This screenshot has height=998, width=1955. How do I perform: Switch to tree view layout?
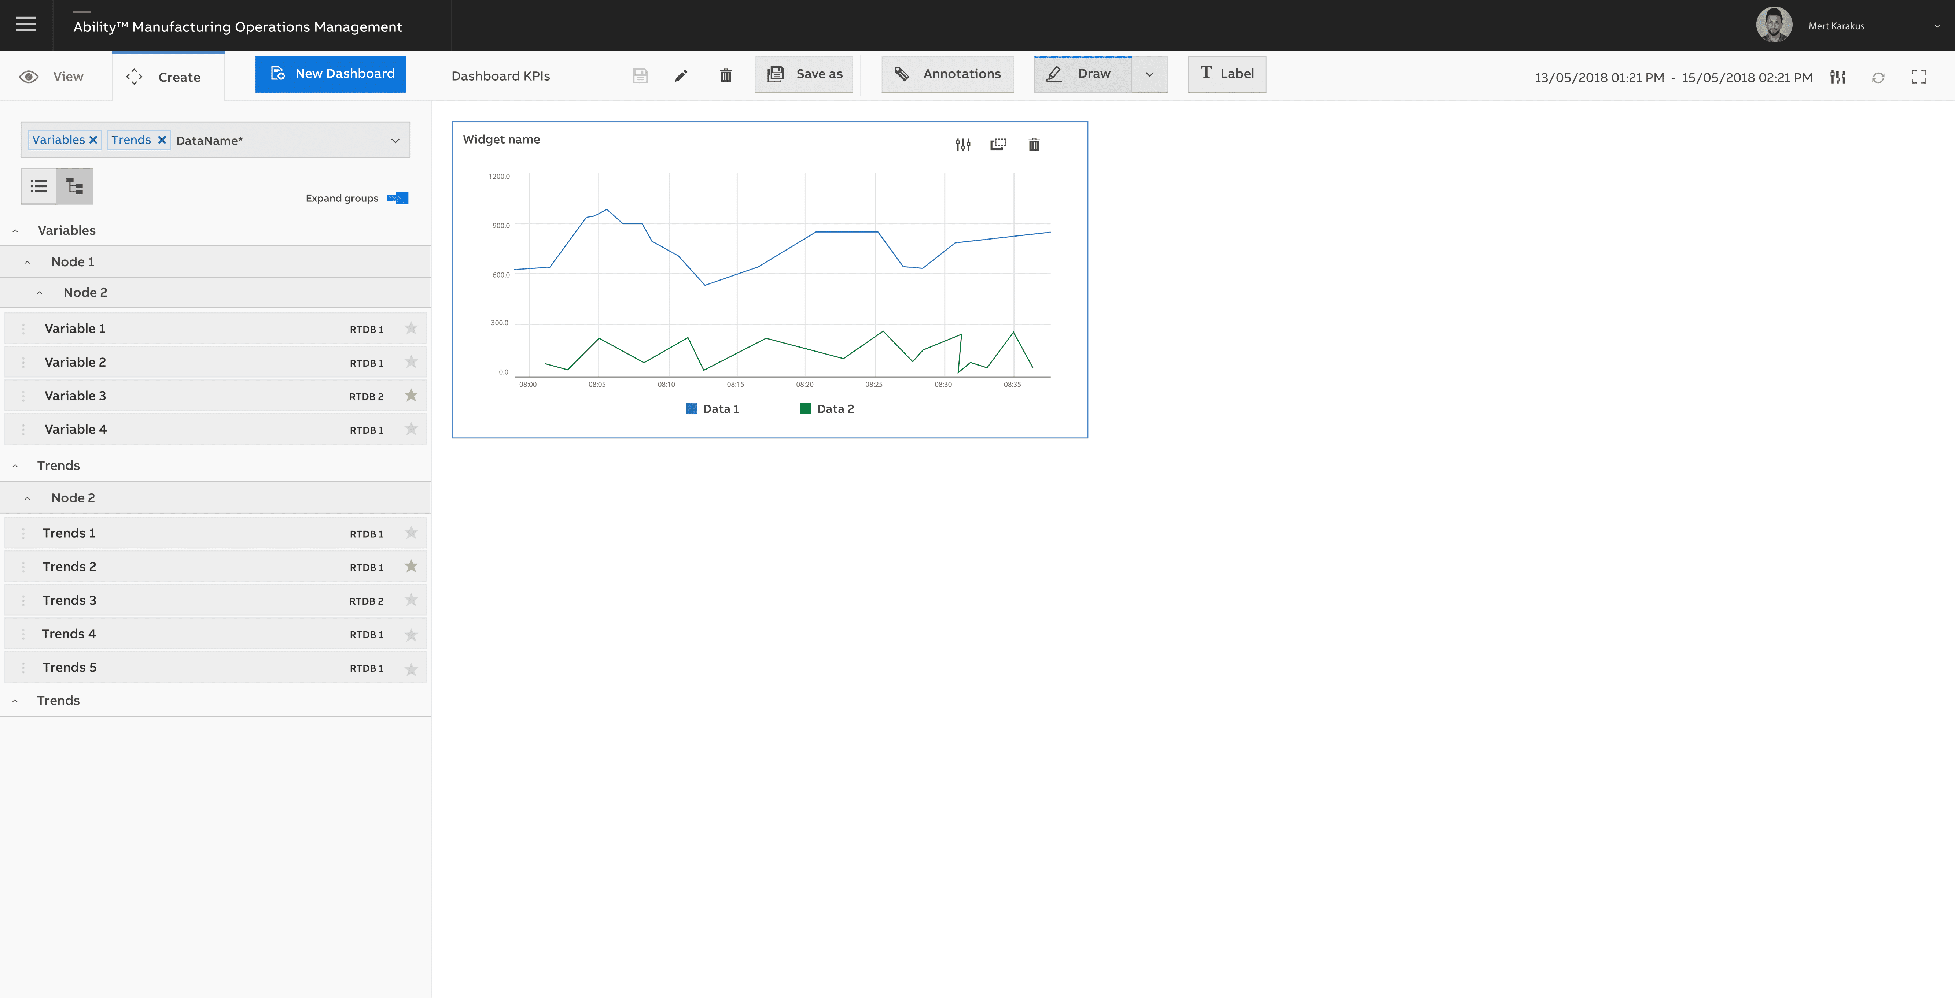coord(74,186)
